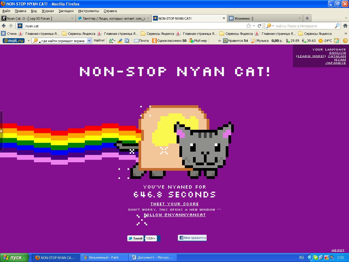This screenshot has width=349, height=262.
Task: Open Мой мир from the toolbar
Action: pyautogui.click(x=198, y=41)
